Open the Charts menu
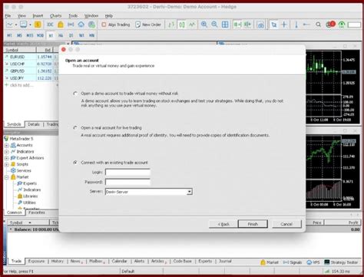Image resolution: width=364 pixels, height=277 pixels. click(55, 16)
